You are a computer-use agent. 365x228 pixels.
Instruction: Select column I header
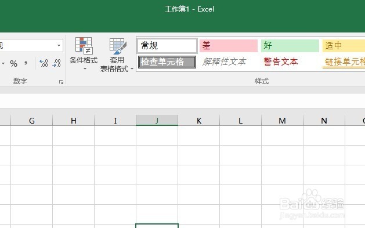coord(115,121)
